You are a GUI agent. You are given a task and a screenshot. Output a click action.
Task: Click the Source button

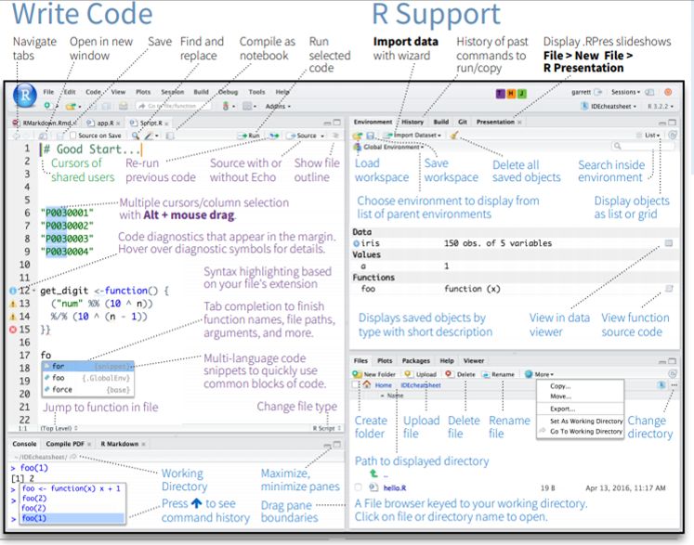tap(302, 136)
